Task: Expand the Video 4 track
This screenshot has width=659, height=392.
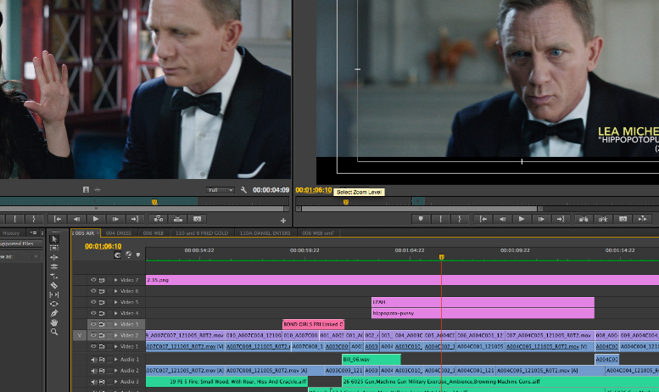Action: (x=115, y=313)
